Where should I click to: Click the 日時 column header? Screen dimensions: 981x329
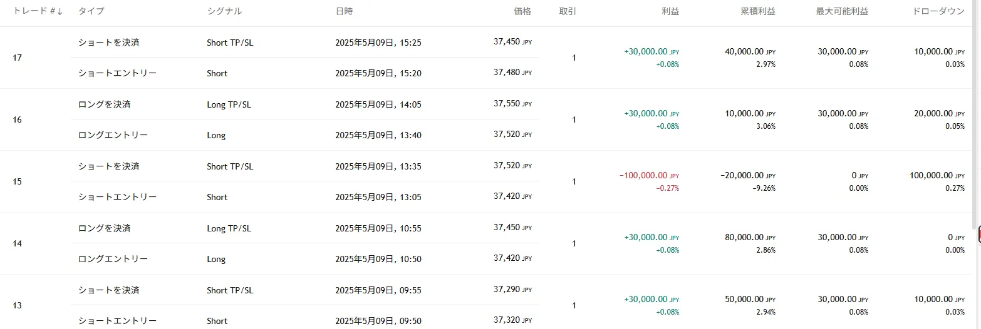(x=344, y=11)
